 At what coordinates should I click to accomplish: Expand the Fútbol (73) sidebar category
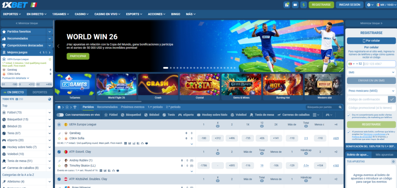[x=50, y=112]
